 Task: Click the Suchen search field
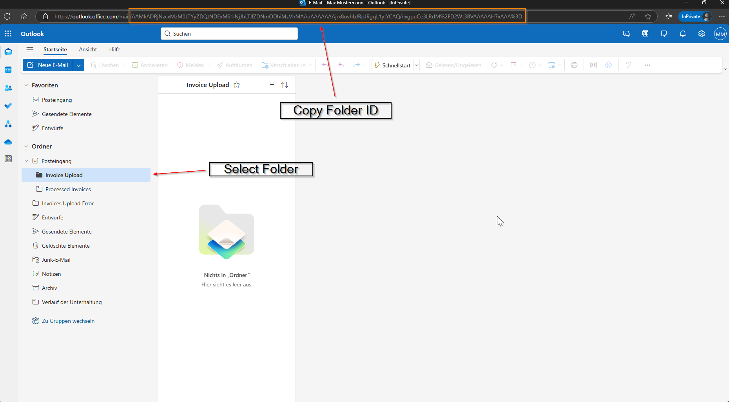click(229, 34)
